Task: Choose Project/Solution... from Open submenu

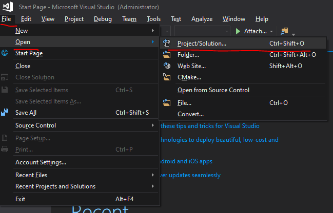Action: pos(243,44)
